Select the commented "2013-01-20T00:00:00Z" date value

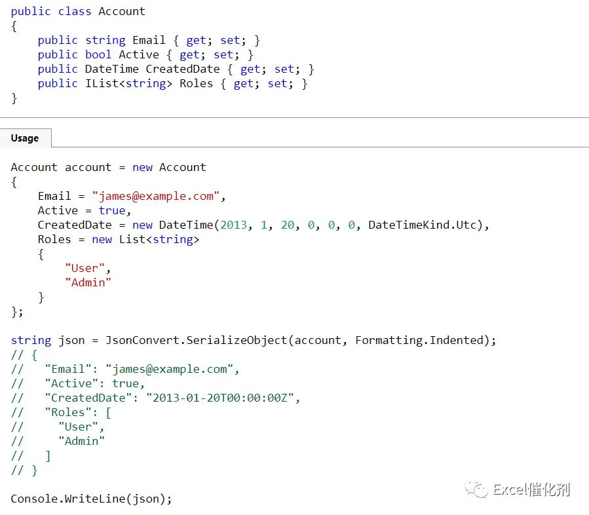[x=219, y=398]
